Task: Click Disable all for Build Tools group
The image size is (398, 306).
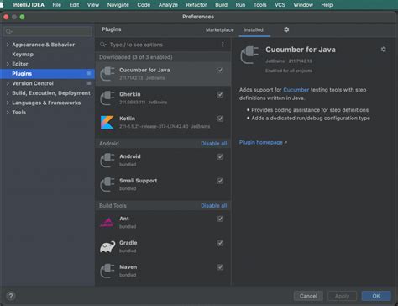Action: [x=214, y=206]
